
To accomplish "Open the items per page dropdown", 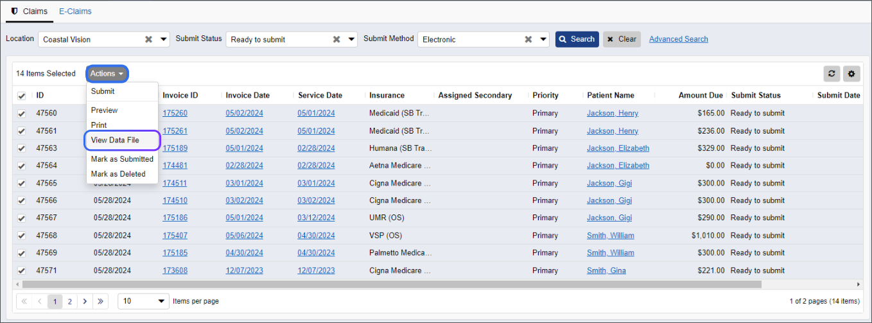I will click(x=143, y=301).
